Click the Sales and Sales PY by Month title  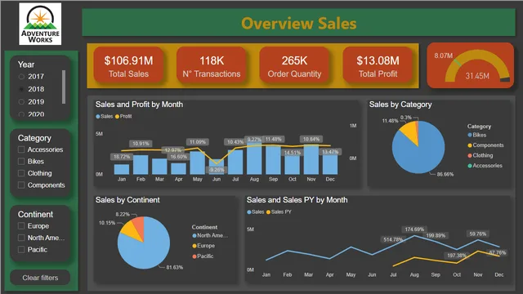(297, 200)
